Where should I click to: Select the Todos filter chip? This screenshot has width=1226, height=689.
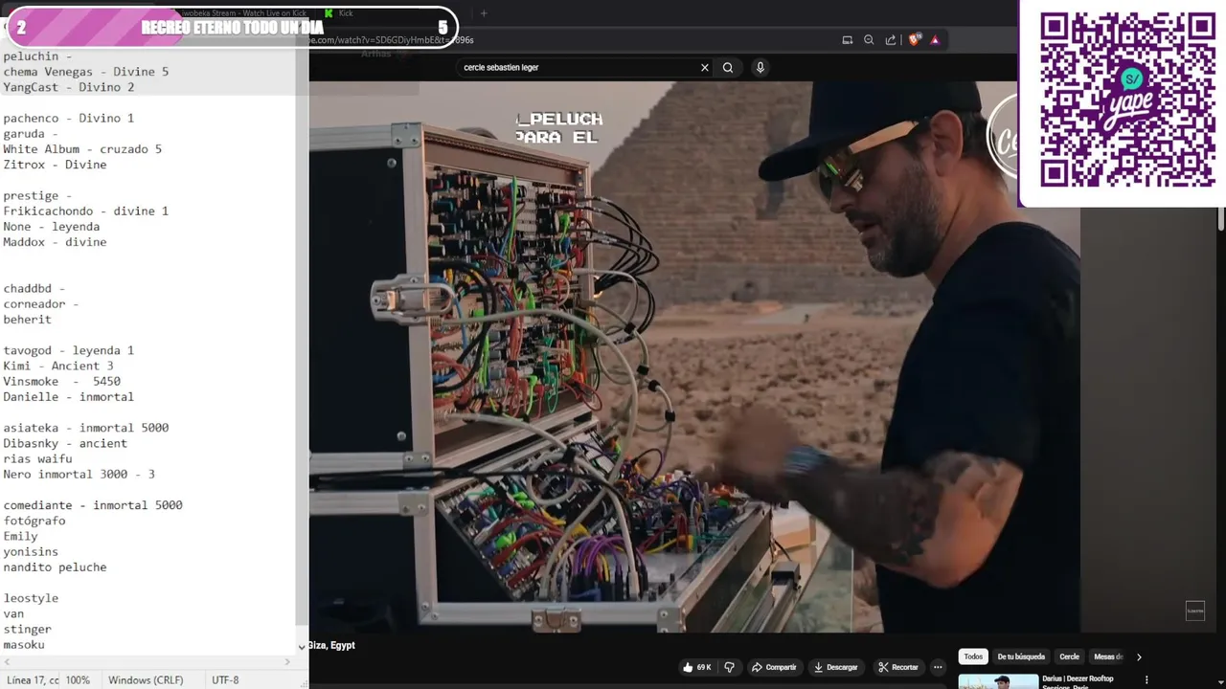click(x=973, y=656)
